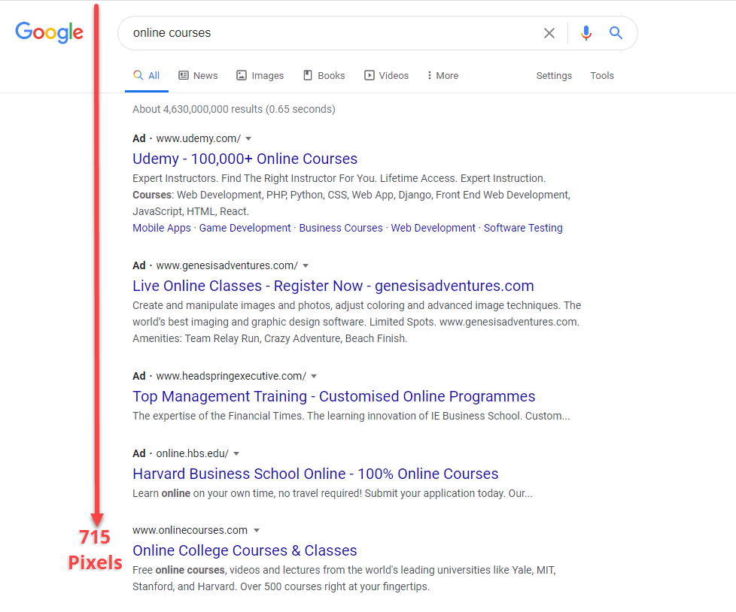Image resolution: width=736 pixels, height=612 pixels.
Task: Expand the arrow next to www.onlinecourses.com
Action: [x=257, y=530]
